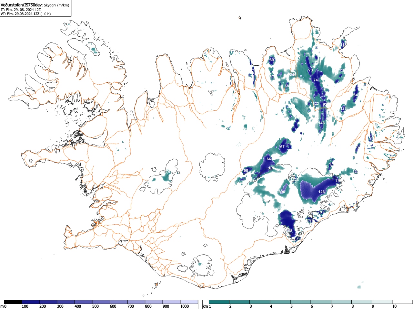413x309 pixels.
Task: Click the 100–200 m dark blue legend swatch
Action: pyautogui.click(x=31, y=302)
